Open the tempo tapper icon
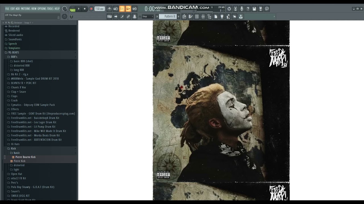The height and width of the screenshot is (204, 364). coord(228,16)
